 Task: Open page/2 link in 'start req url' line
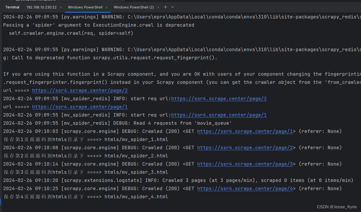[219, 99]
